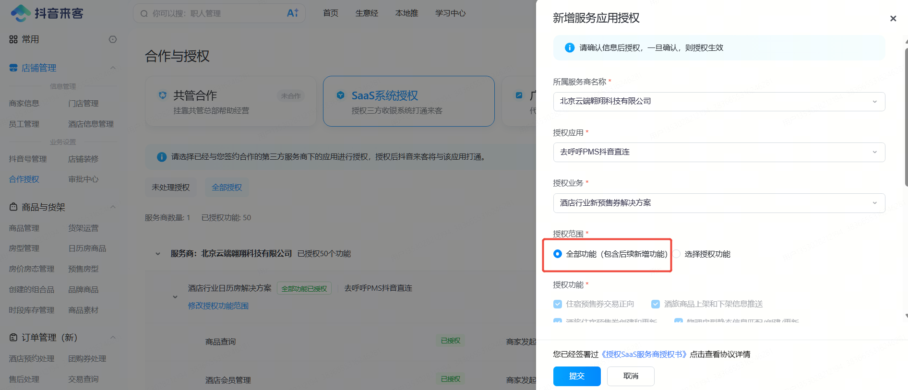Viewport: 908px width, 390px height.
Task: Open 《授权SaaS服务商授权书》 link
Action: (x=644, y=354)
